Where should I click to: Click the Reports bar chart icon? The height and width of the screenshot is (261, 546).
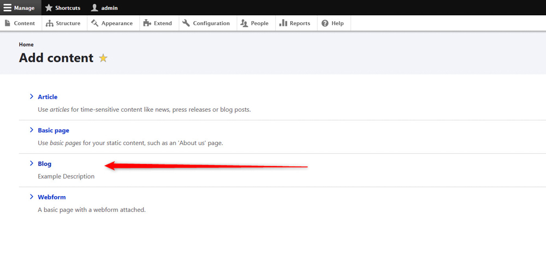[283, 23]
